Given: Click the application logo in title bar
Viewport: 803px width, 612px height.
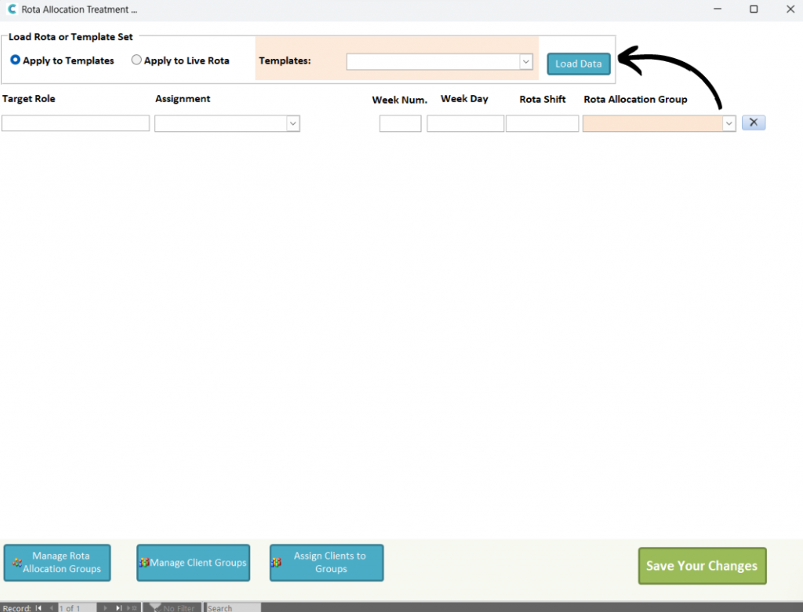Looking at the screenshot, I should tap(11, 9).
